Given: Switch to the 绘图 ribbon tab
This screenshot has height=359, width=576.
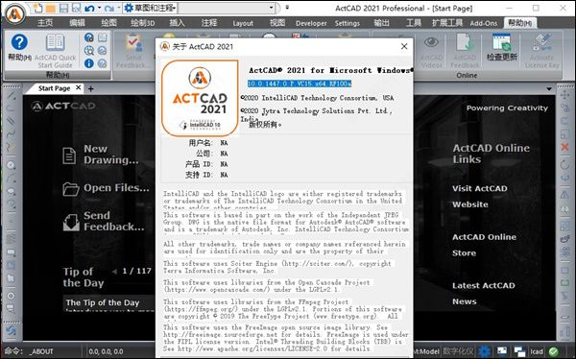Looking at the screenshot, I should pos(108,23).
